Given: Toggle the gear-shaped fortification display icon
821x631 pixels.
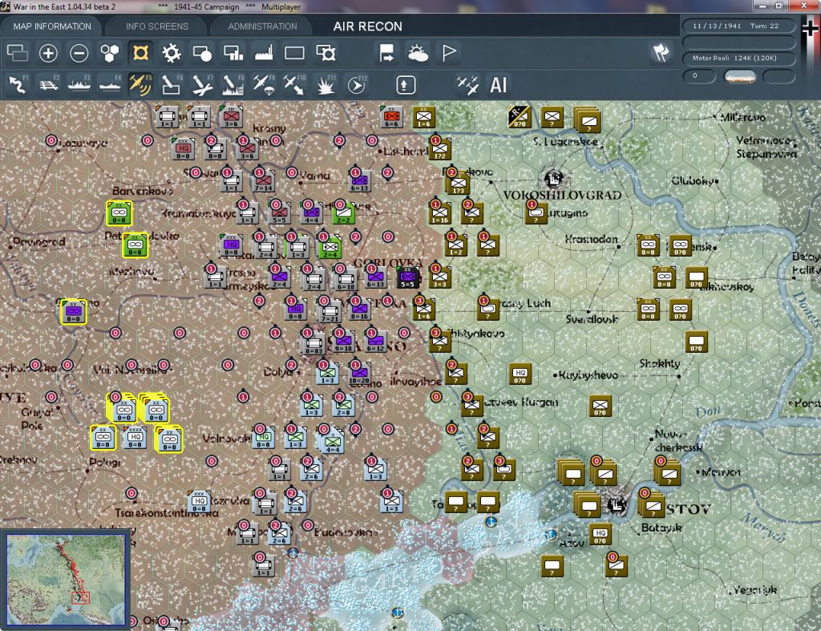Looking at the screenshot, I should click(172, 53).
